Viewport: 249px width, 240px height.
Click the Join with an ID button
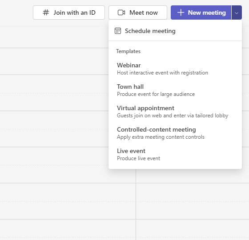point(69,12)
